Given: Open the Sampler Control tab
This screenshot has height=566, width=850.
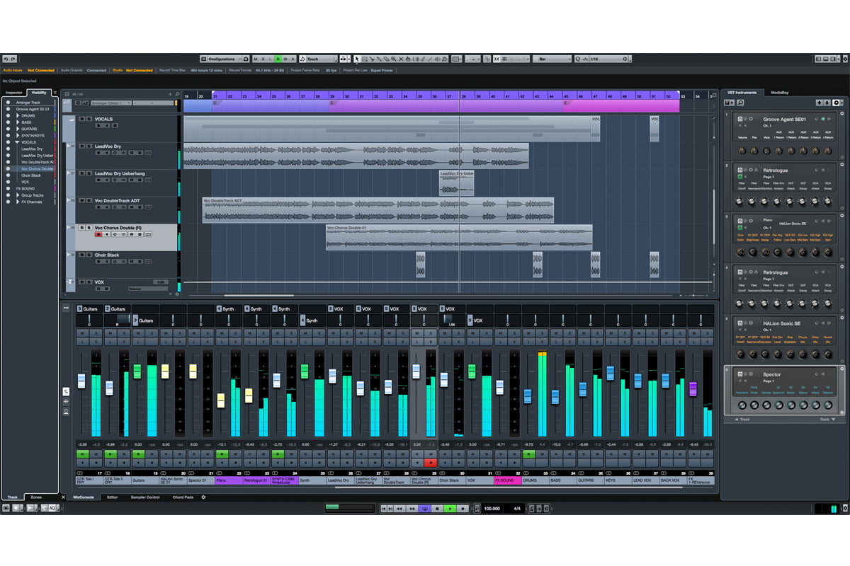Looking at the screenshot, I should click(144, 497).
